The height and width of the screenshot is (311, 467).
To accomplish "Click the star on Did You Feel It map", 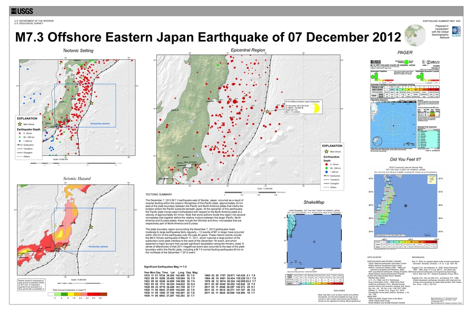I will pos(405,205).
